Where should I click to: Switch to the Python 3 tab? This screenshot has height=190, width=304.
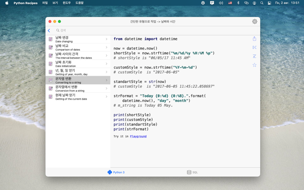(x=116, y=173)
